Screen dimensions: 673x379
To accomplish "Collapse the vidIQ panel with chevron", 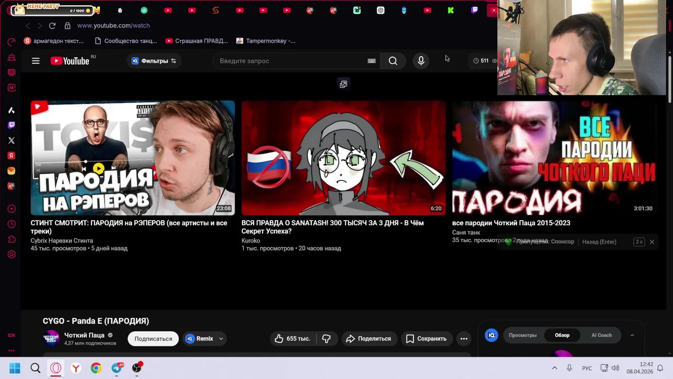I will pyautogui.click(x=632, y=335).
